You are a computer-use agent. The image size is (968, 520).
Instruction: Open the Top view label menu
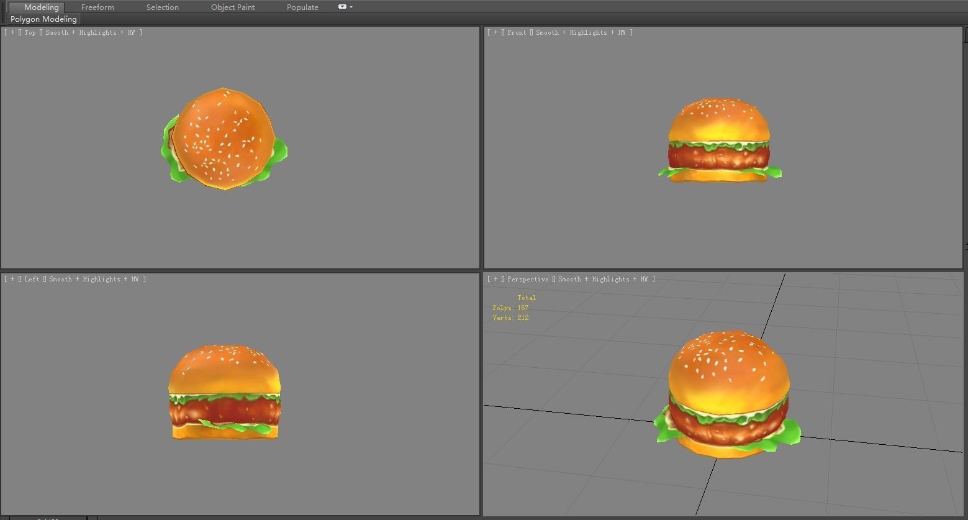tap(30, 32)
